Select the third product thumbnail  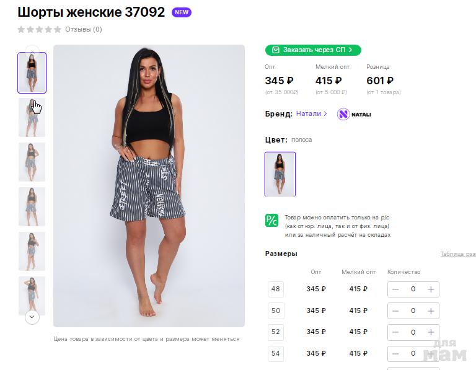[32, 162]
